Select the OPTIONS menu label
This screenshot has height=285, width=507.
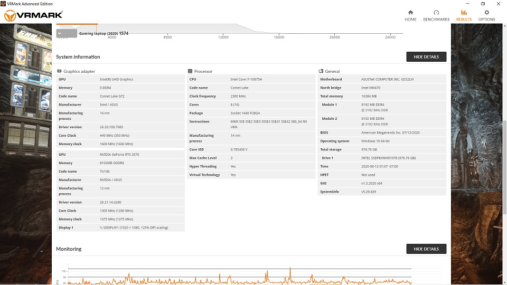(x=486, y=20)
